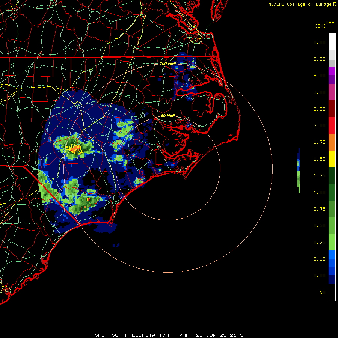Click the 1.25 legend value

(x=320, y=176)
